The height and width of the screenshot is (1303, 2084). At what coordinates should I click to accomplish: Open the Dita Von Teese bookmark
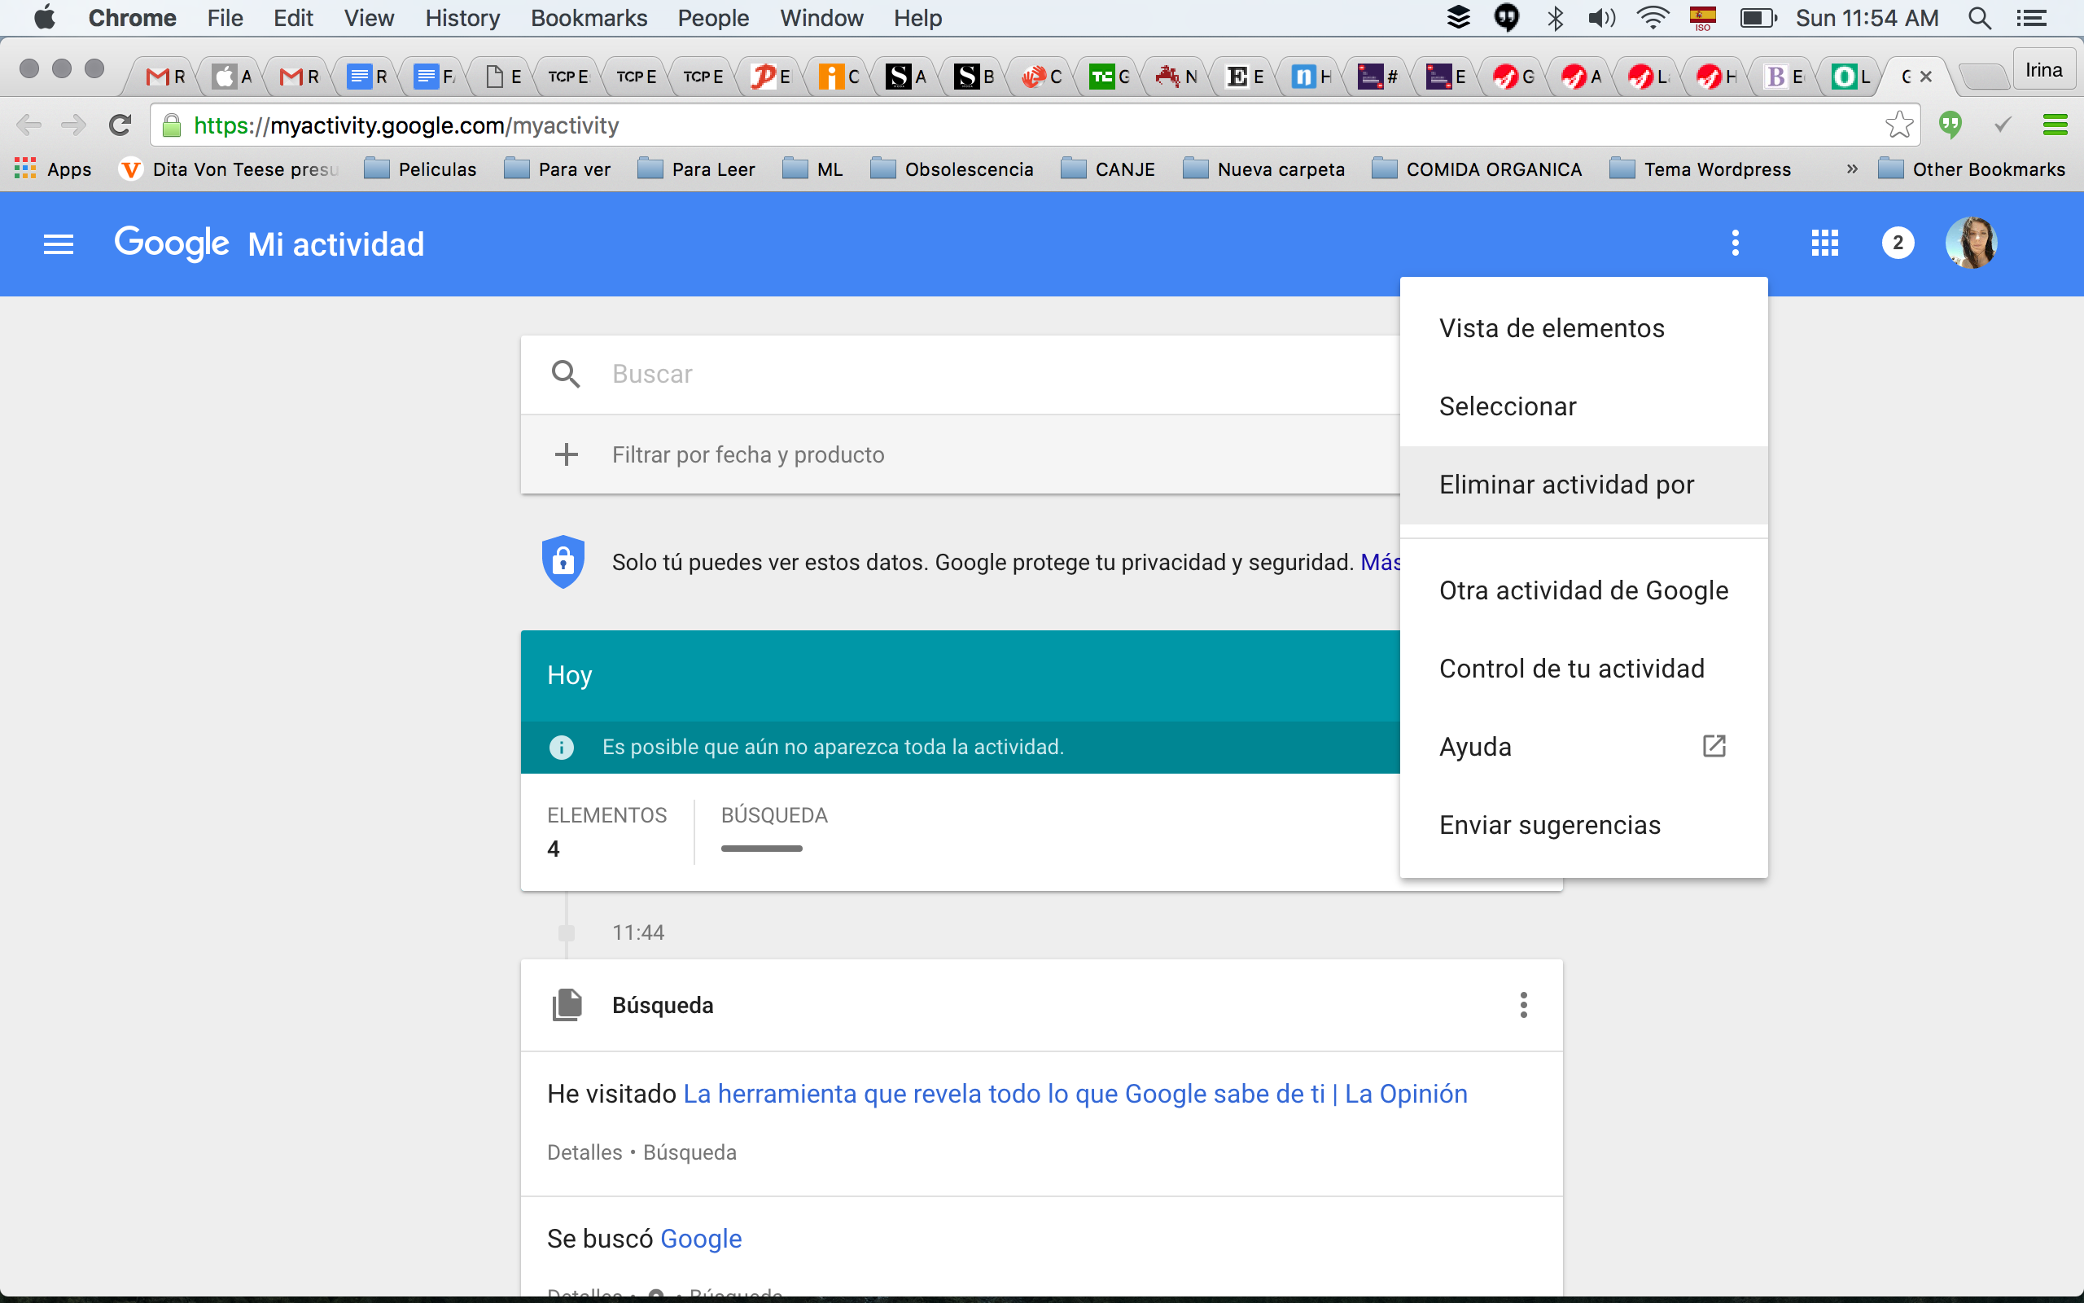click(x=229, y=169)
